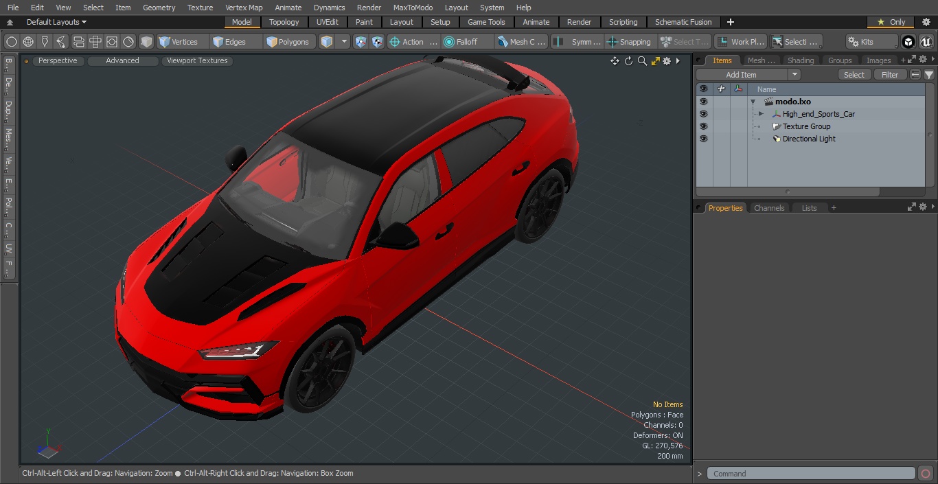The width and height of the screenshot is (938, 484).
Task: Open viewport options gear icon
Action: (667, 61)
